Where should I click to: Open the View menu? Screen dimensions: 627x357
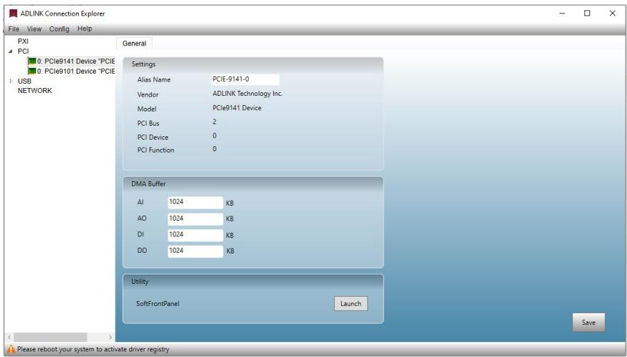pyautogui.click(x=34, y=29)
